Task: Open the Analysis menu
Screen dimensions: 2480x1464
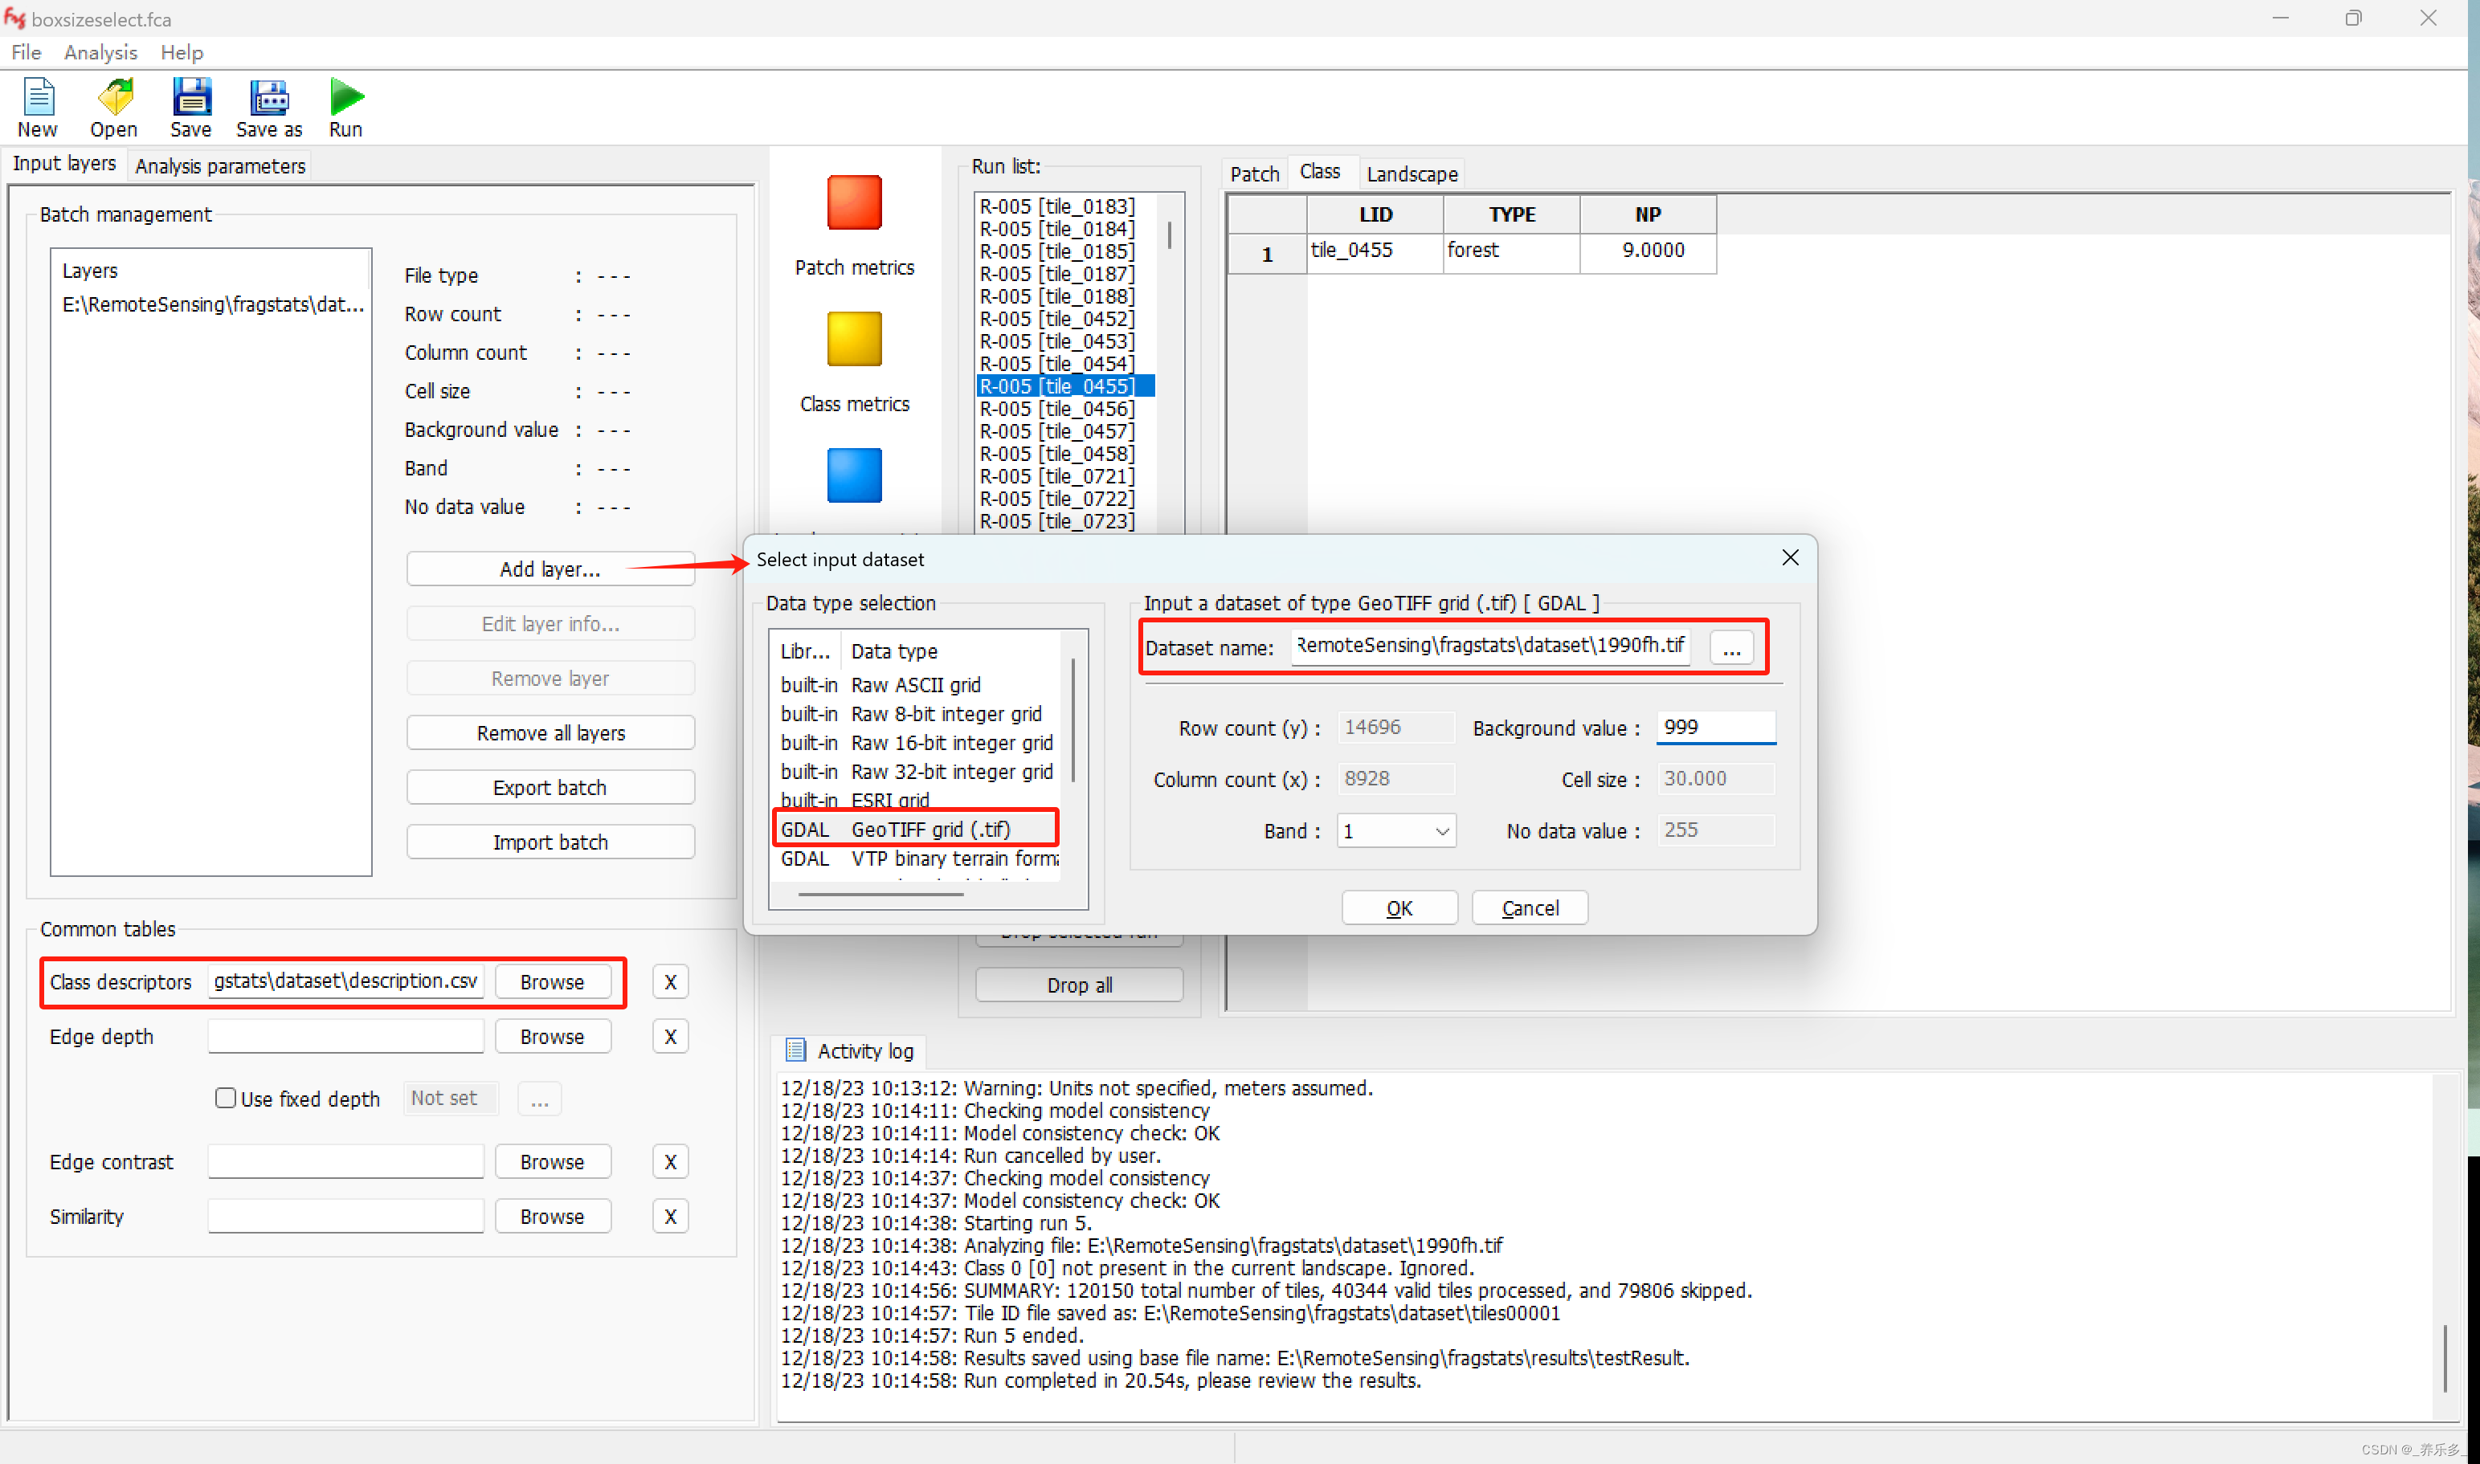Action: point(100,52)
